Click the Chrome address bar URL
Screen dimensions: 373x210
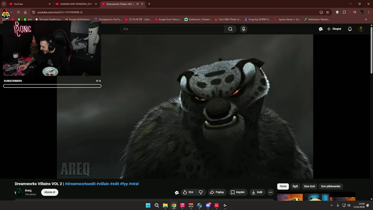pyautogui.click(x=60, y=12)
